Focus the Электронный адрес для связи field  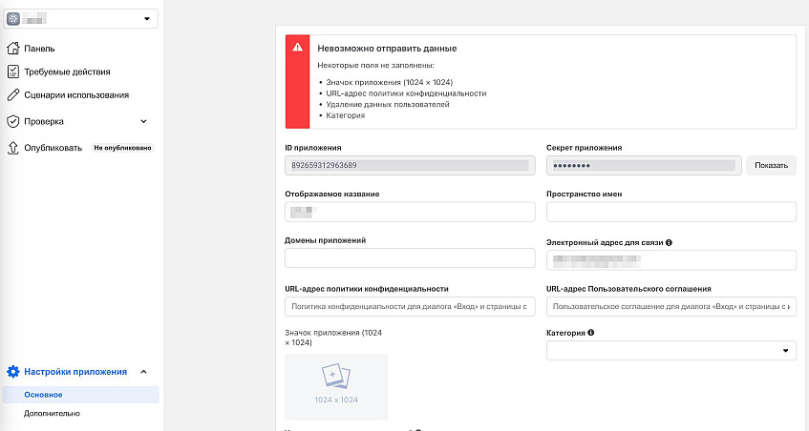click(671, 260)
